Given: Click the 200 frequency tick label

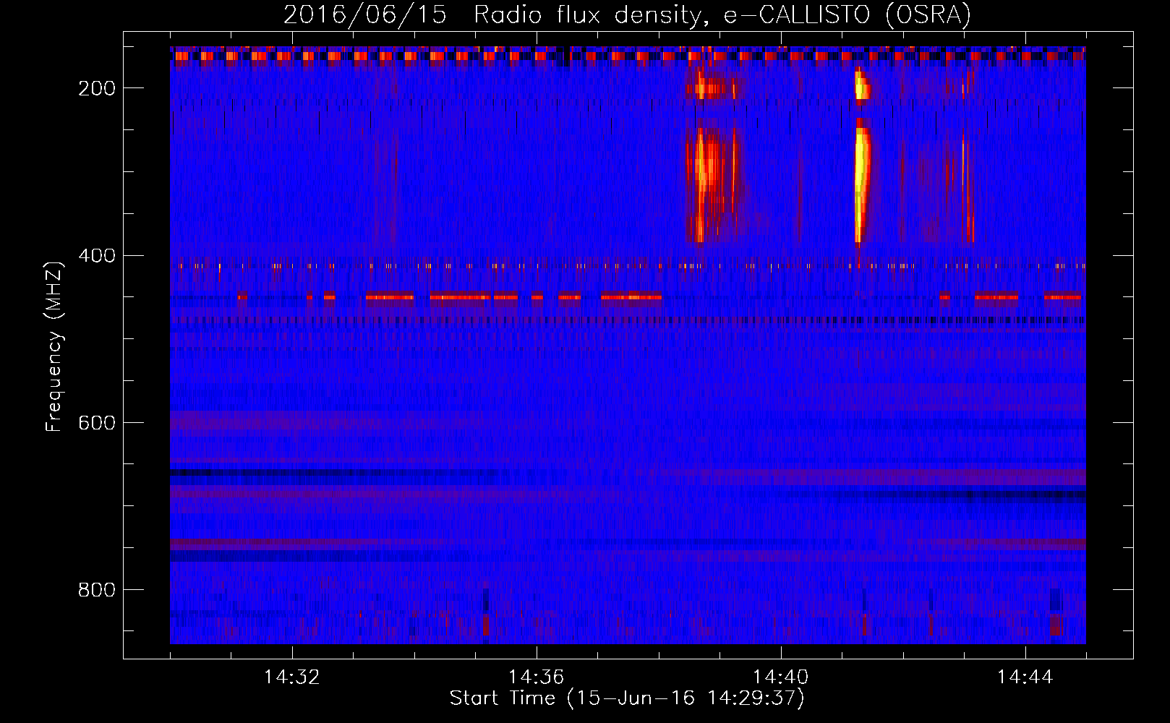Looking at the screenshot, I should (x=97, y=88).
